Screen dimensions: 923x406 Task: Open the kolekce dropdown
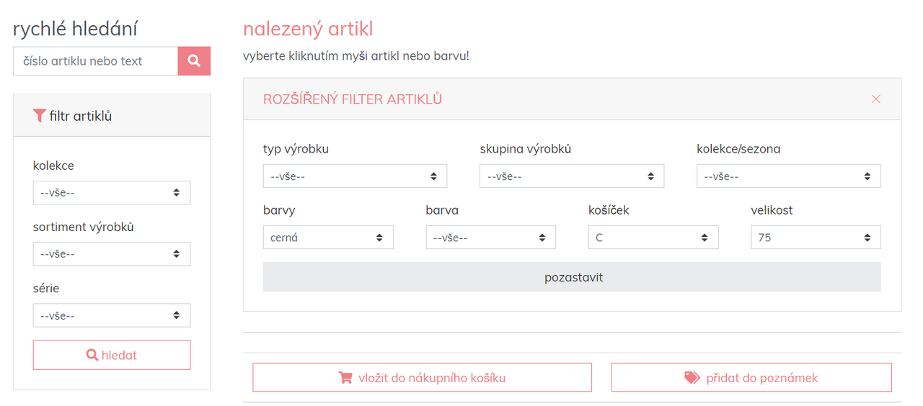pos(112,193)
